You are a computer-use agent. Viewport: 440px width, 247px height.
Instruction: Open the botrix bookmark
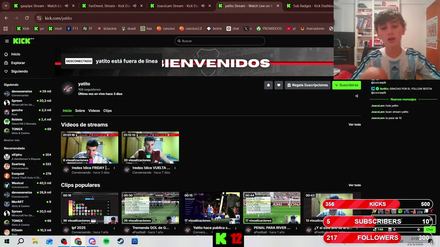point(214,28)
